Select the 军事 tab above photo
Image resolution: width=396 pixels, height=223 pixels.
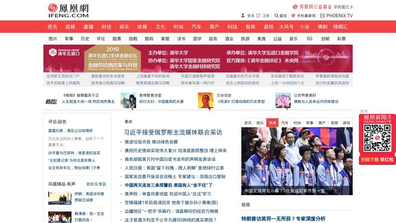(x=309, y=123)
